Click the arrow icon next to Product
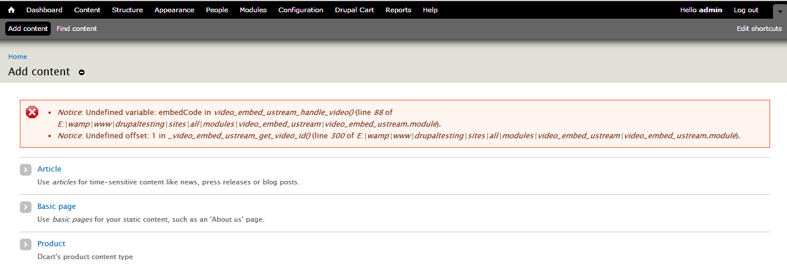The height and width of the screenshot is (269, 787). 26,244
